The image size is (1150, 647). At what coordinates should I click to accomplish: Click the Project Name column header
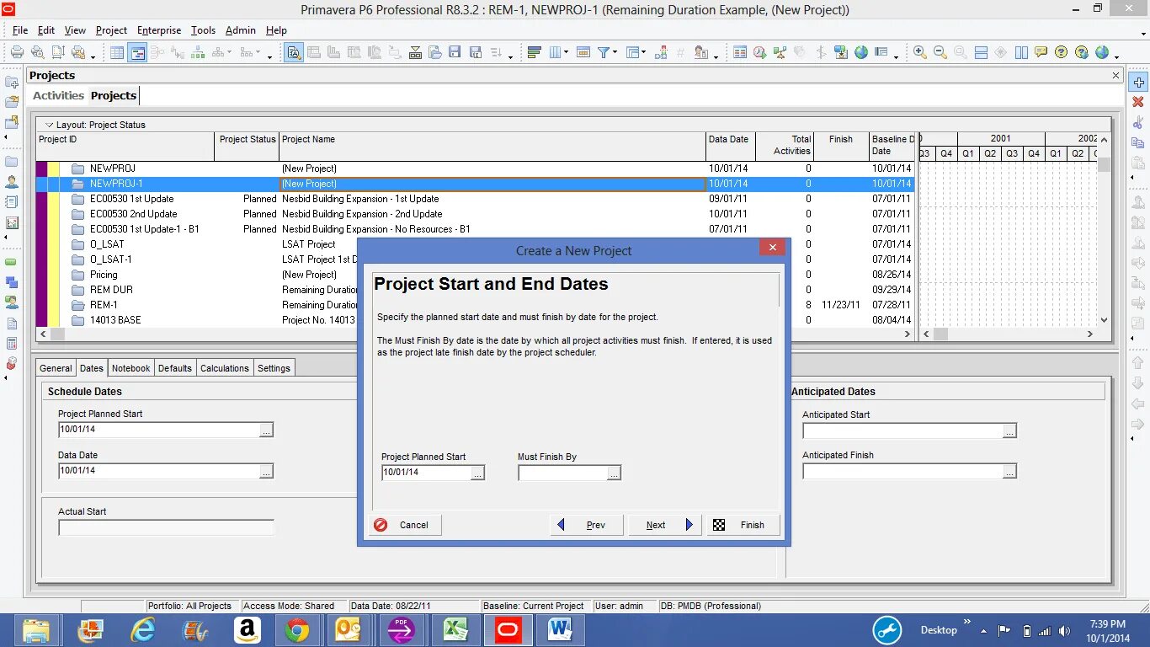click(x=492, y=146)
